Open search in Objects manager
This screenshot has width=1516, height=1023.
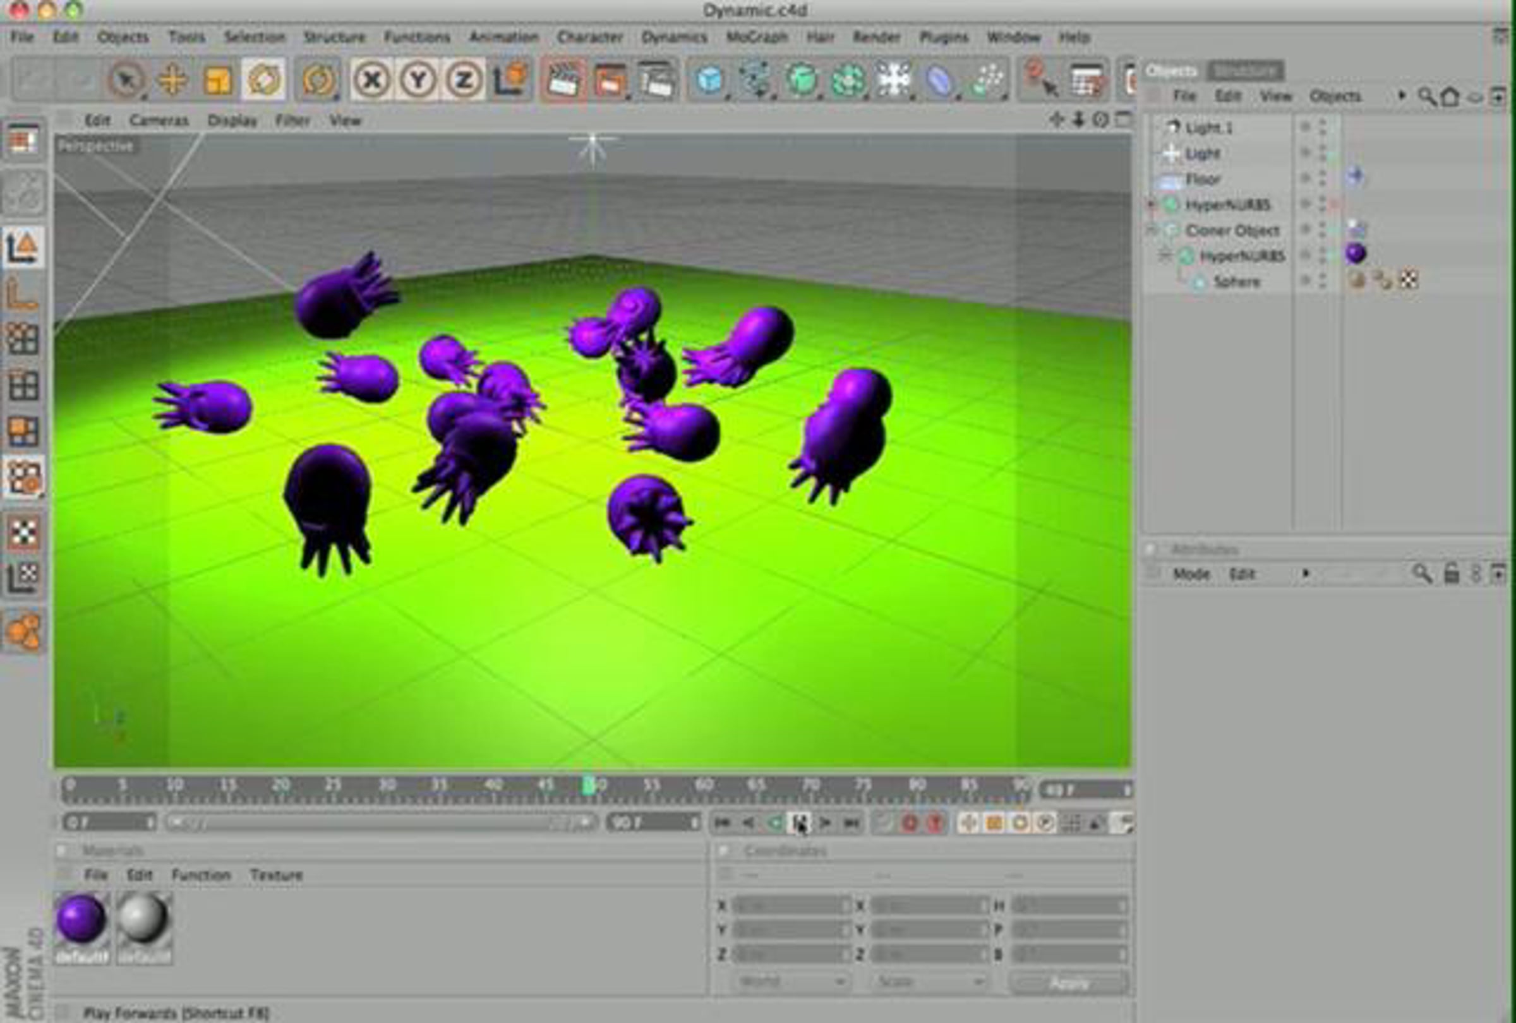1427,97
